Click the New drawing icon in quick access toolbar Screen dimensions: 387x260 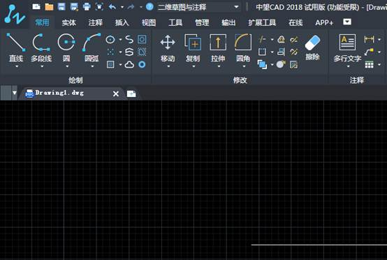[x=36, y=6]
